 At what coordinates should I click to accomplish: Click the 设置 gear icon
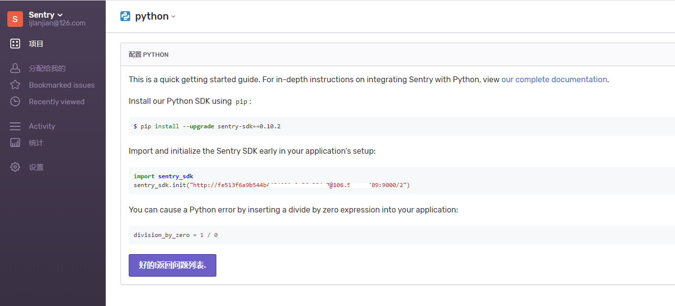point(15,166)
